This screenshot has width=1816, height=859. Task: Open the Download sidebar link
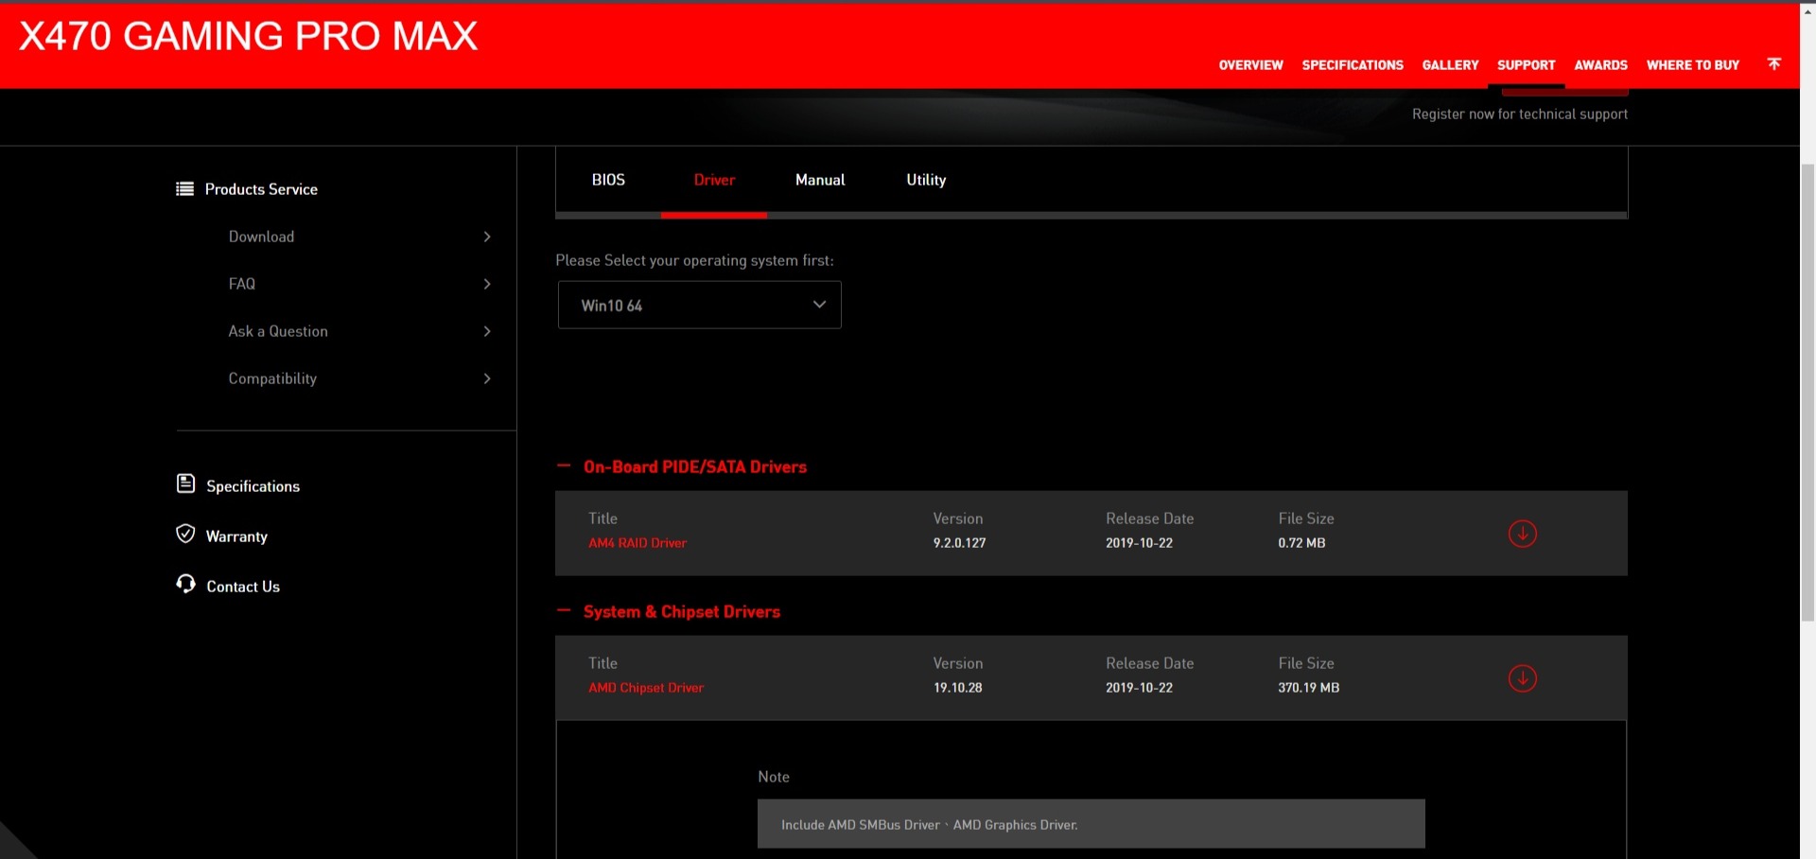(261, 237)
